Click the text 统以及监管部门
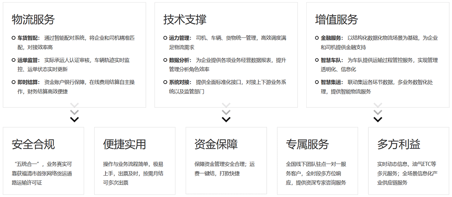The width and height of the screenshot is (452, 197). coord(186,91)
